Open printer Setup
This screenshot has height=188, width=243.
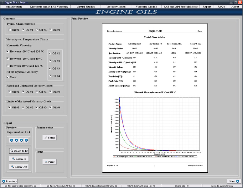(49, 138)
